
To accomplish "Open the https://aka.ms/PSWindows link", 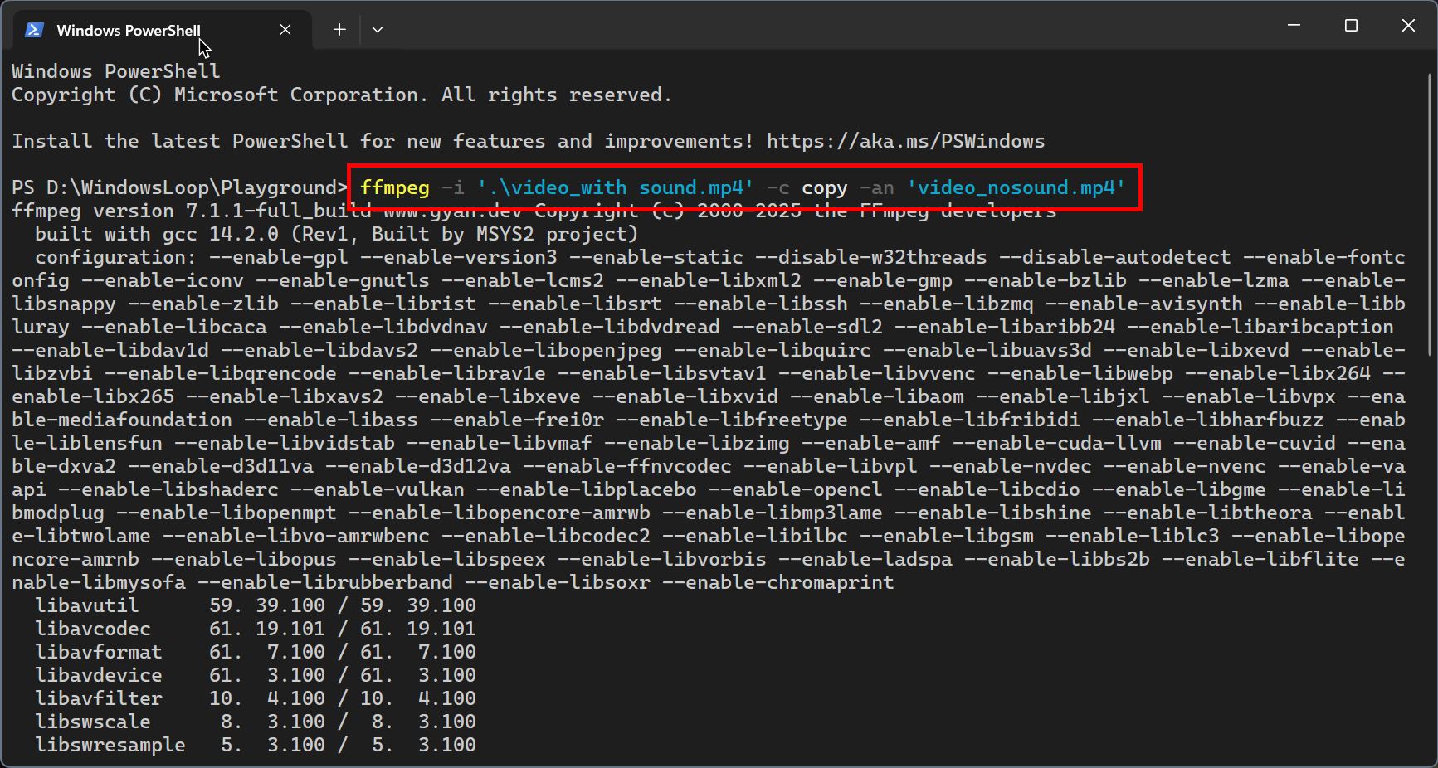I will (905, 141).
